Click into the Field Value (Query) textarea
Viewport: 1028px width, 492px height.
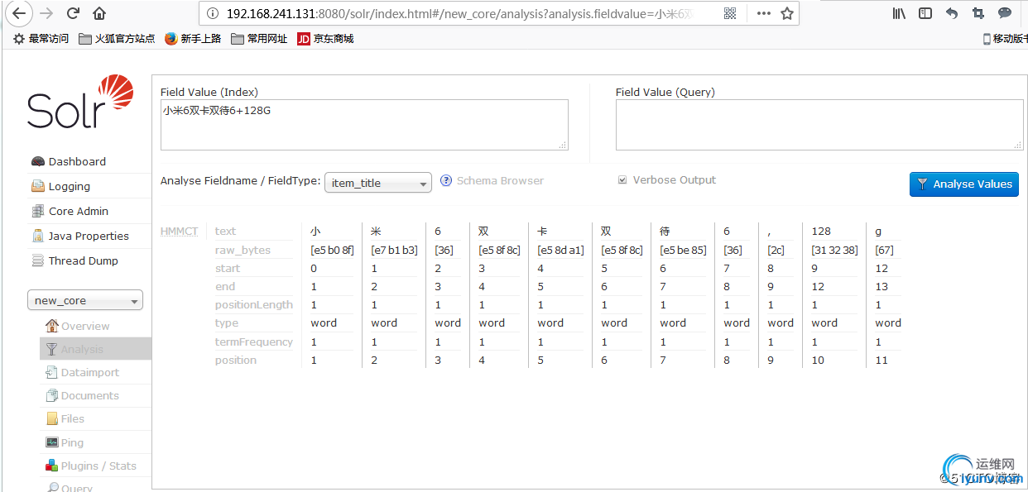click(x=819, y=125)
